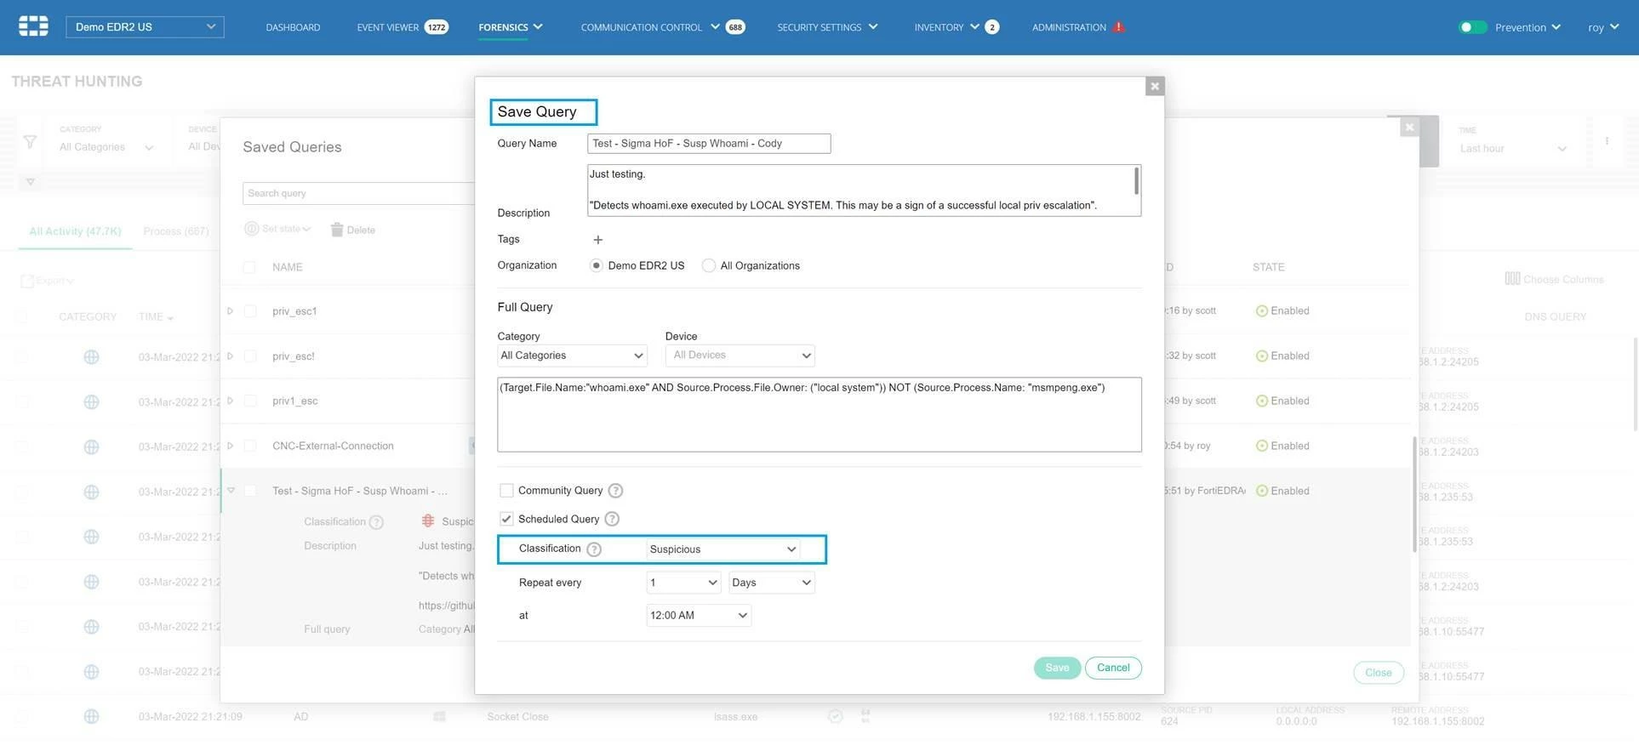The height and width of the screenshot is (751, 1639).
Task: Click the Suspicious classification bug icon
Action: [x=428, y=521]
